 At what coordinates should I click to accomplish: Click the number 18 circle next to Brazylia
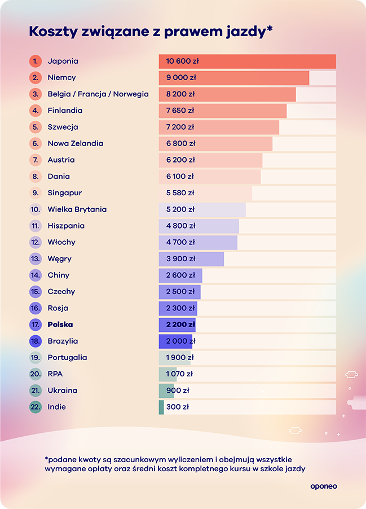coord(36,341)
